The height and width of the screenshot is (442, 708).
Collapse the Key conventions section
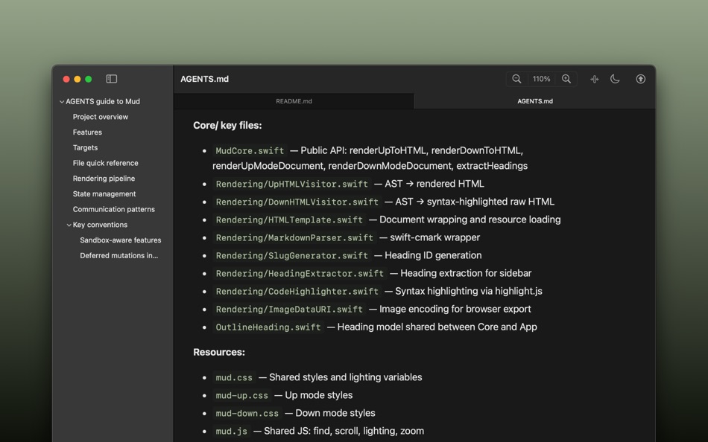(69, 225)
